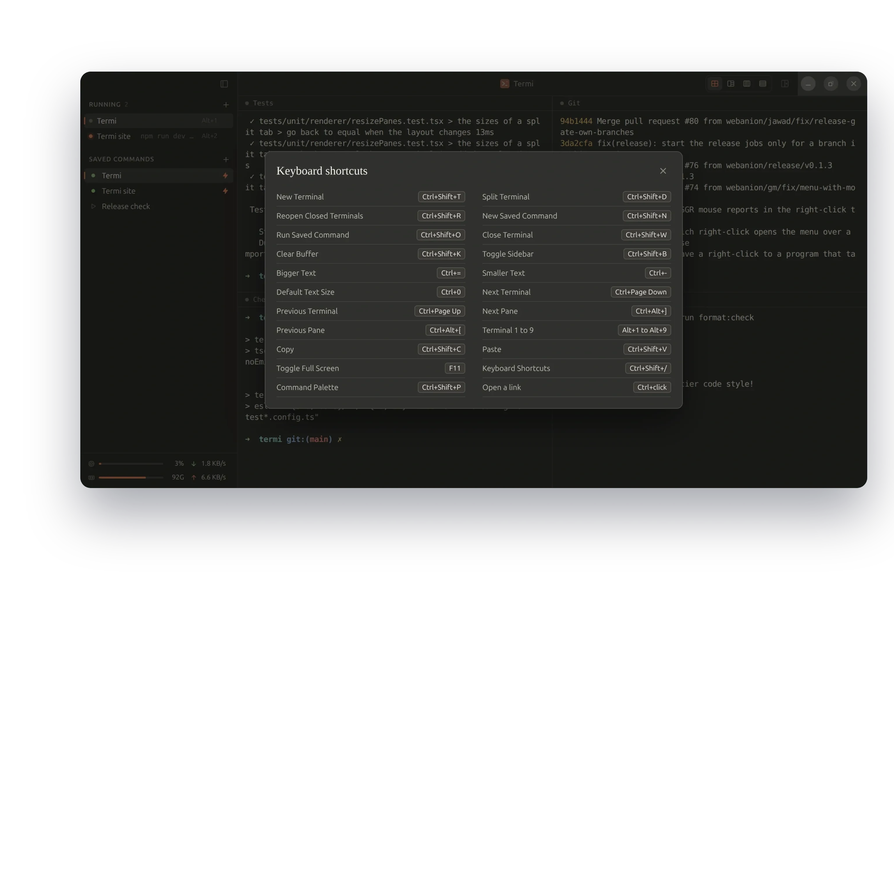Select the main-and-stack pane layout icon
Screen dimensions: 894x894
(731, 84)
